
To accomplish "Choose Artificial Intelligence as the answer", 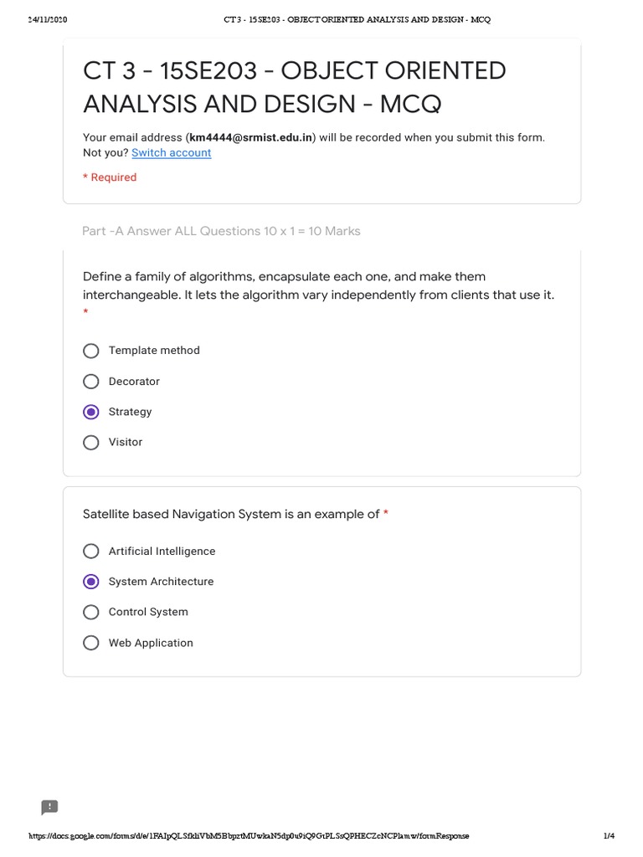I will pyautogui.click(x=91, y=552).
